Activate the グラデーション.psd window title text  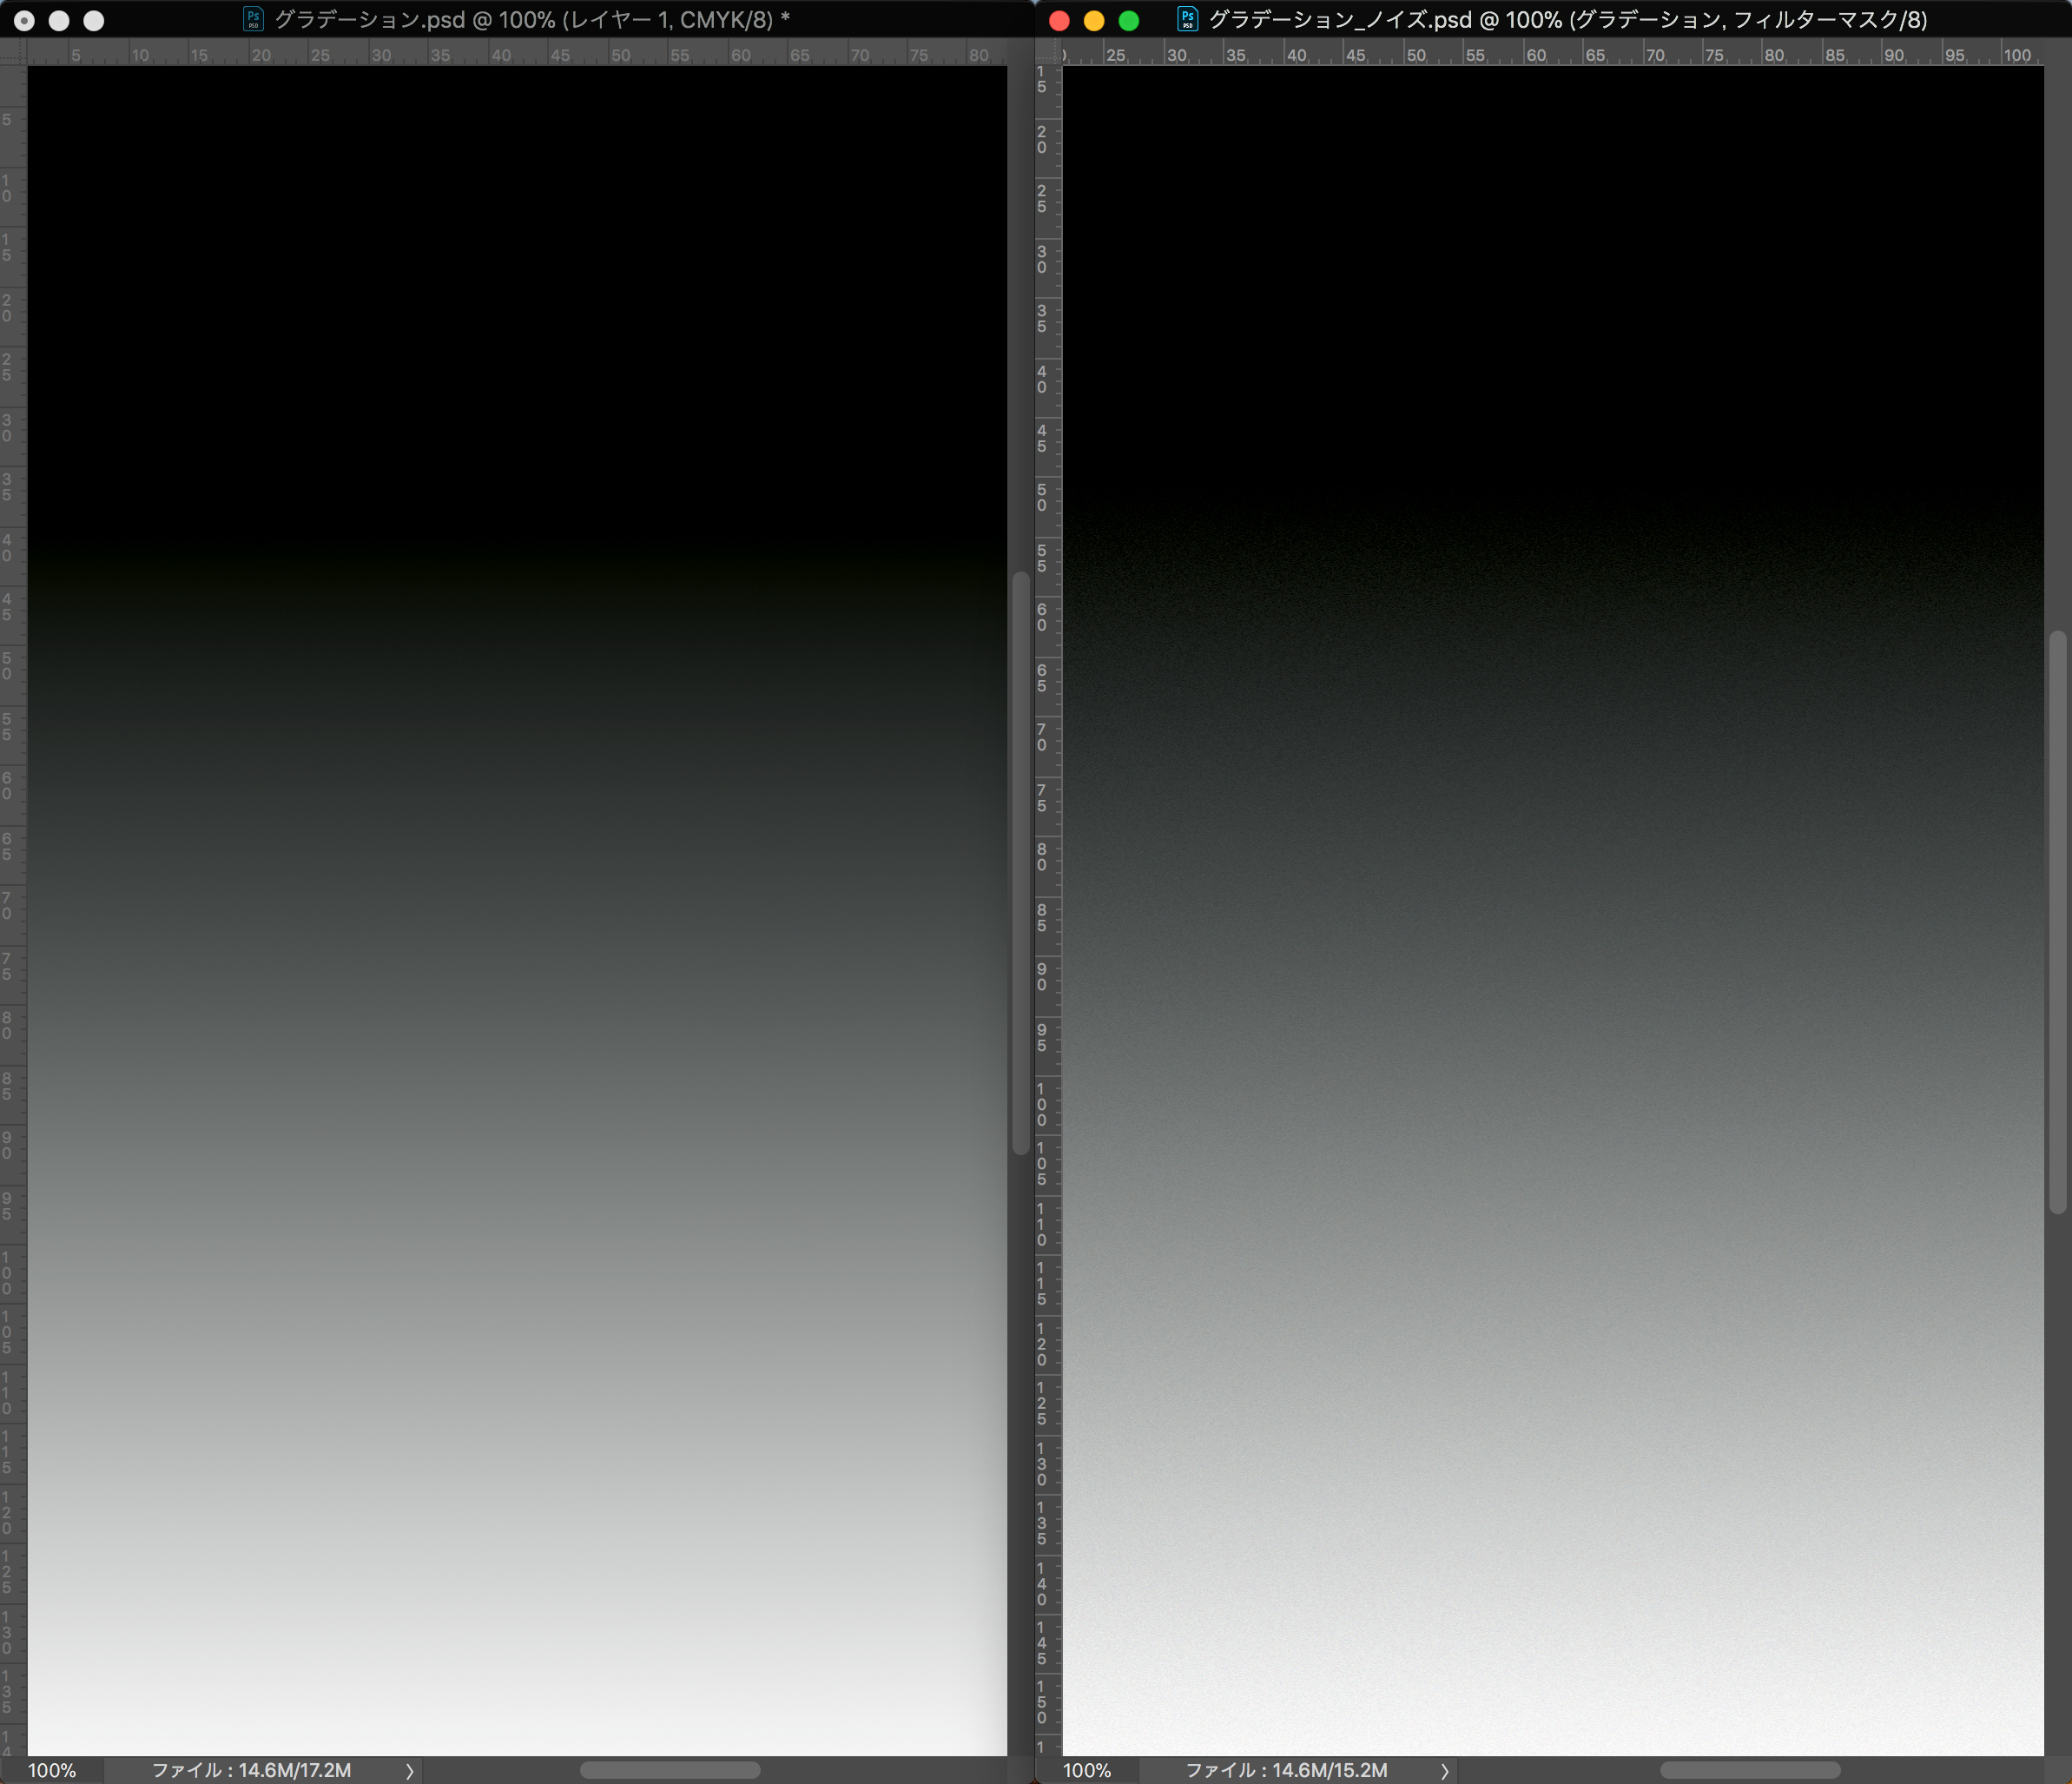532,20
